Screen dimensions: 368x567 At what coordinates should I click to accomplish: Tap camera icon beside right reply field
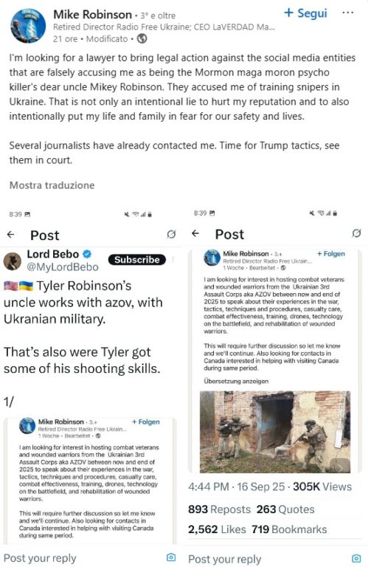point(356,558)
